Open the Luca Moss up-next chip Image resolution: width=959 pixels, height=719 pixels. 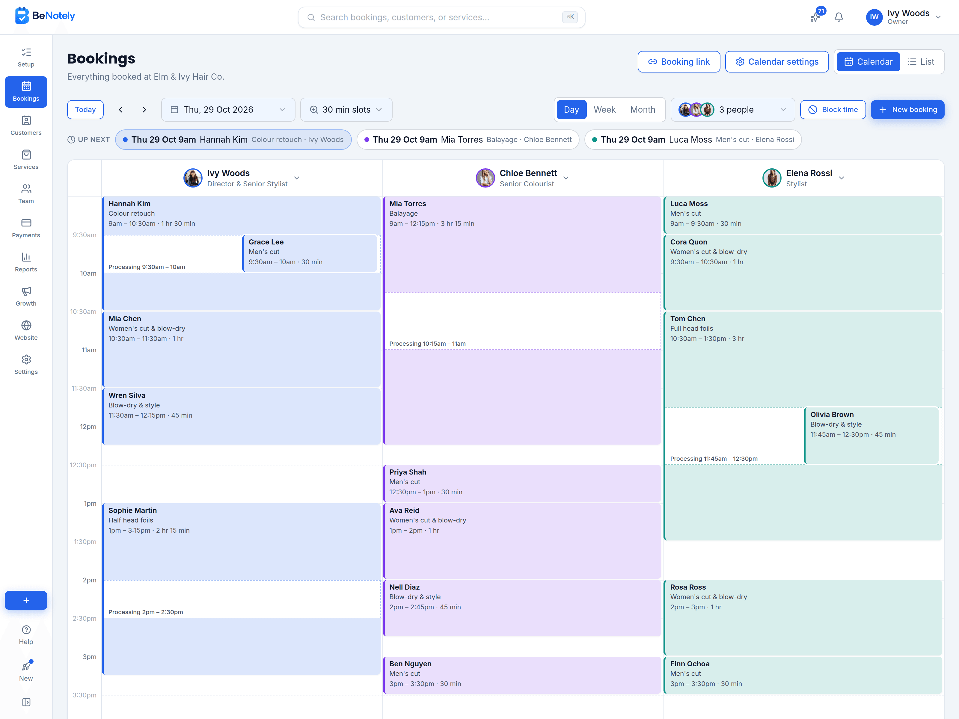(x=693, y=140)
